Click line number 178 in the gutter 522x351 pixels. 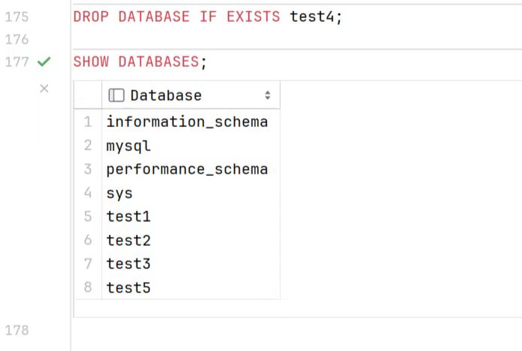click(17, 331)
